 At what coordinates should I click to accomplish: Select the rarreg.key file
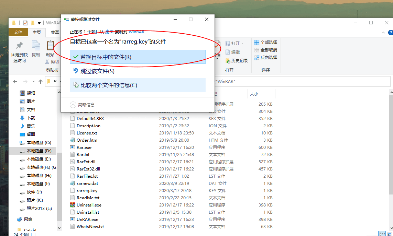(87, 191)
